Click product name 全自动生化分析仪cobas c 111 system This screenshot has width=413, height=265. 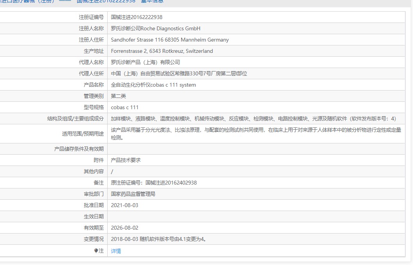click(153, 85)
